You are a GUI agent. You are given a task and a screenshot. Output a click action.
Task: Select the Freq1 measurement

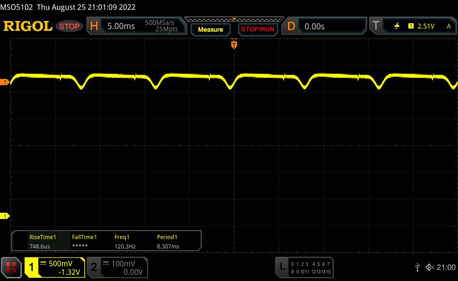(x=122, y=237)
